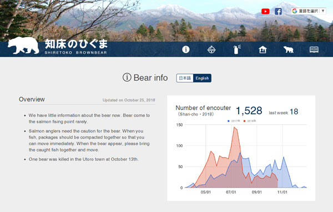
Task: Click the info circle navigation icon
Action: (x=186, y=49)
